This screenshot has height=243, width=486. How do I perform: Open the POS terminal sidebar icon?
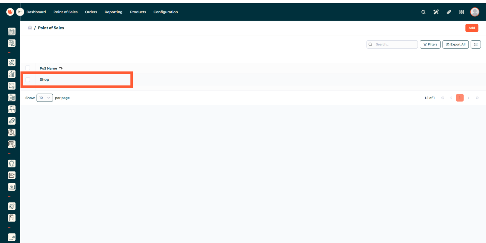(x=12, y=121)
